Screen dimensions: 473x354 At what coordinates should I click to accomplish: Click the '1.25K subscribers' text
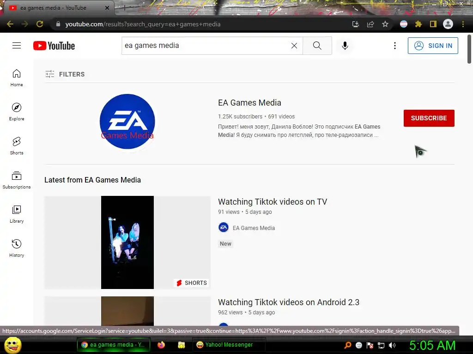click(240, 117)
